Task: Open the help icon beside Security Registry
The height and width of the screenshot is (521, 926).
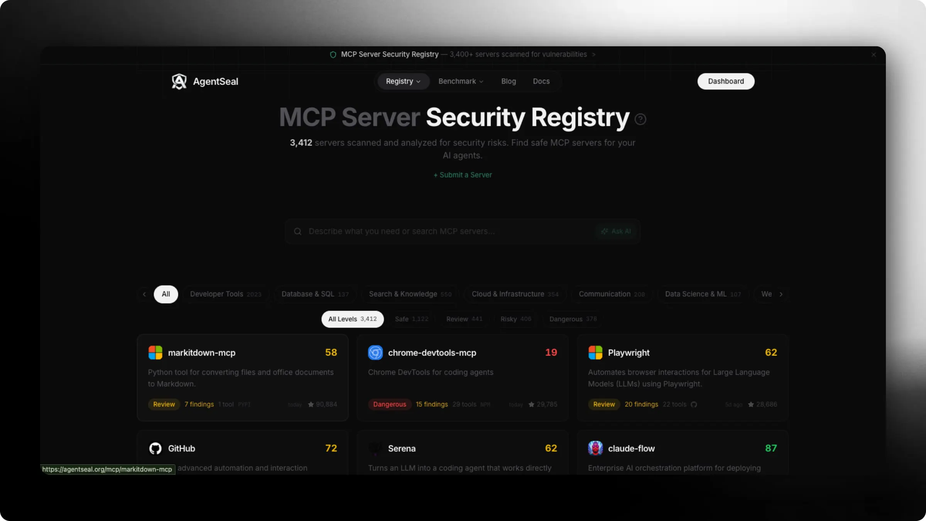Action: 640,119
